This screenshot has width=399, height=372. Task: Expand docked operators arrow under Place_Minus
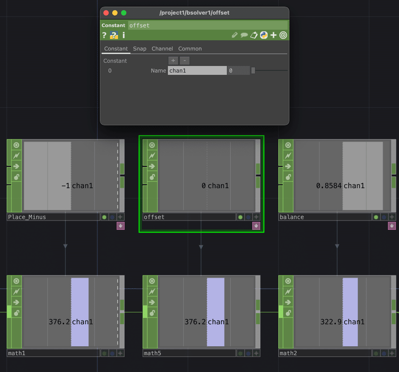tap(121, 226)
